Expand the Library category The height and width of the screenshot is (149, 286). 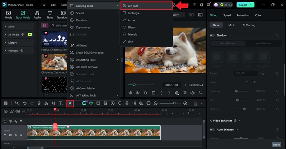19,43
